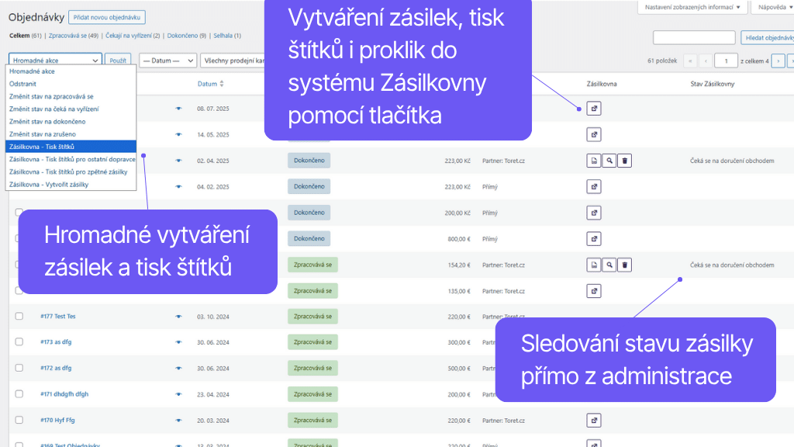
Task: Choose 'Zásilkovna - Vytvořit zásilky' from bulk list
Action: point(49,184)
